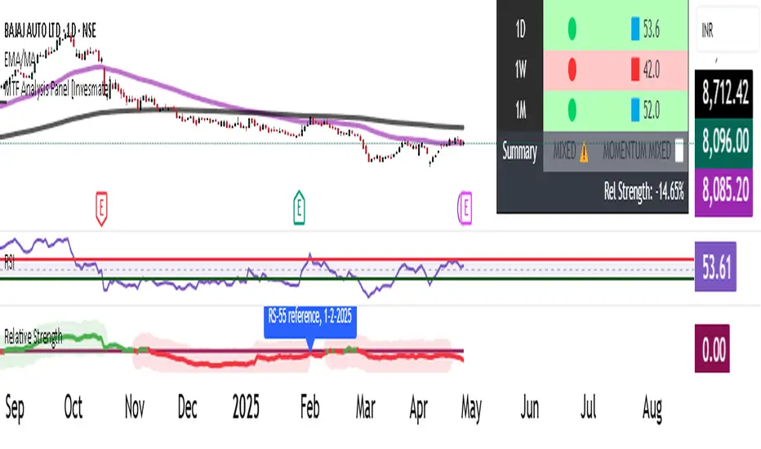Click the Jun label on the time axis
This screenshot has height=449, width=761.
pyautogui.click(x=530, y=407)
